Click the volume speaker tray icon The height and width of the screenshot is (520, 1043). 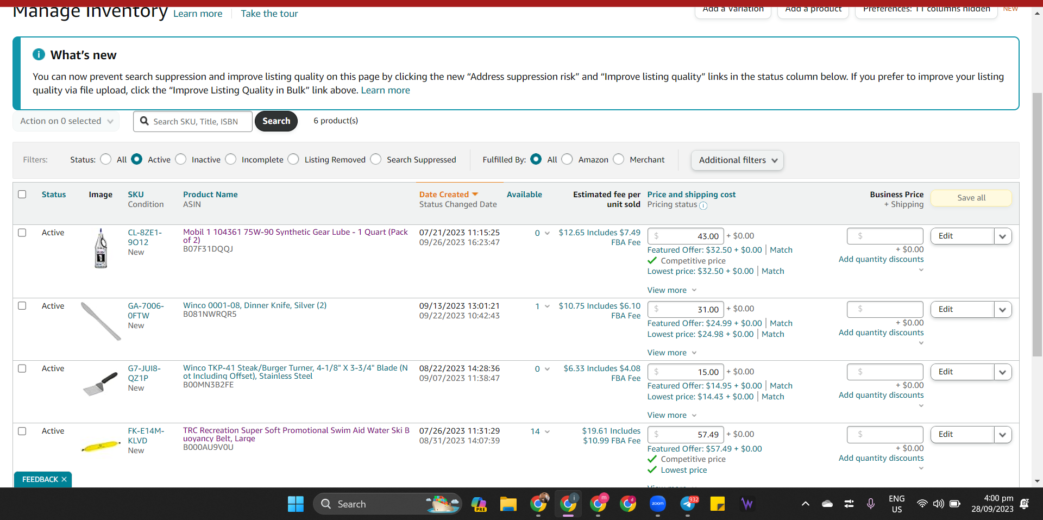click(x=938, y=504)
